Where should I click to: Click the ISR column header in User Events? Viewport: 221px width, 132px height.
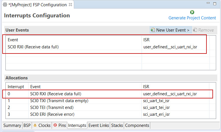[146, 40]
